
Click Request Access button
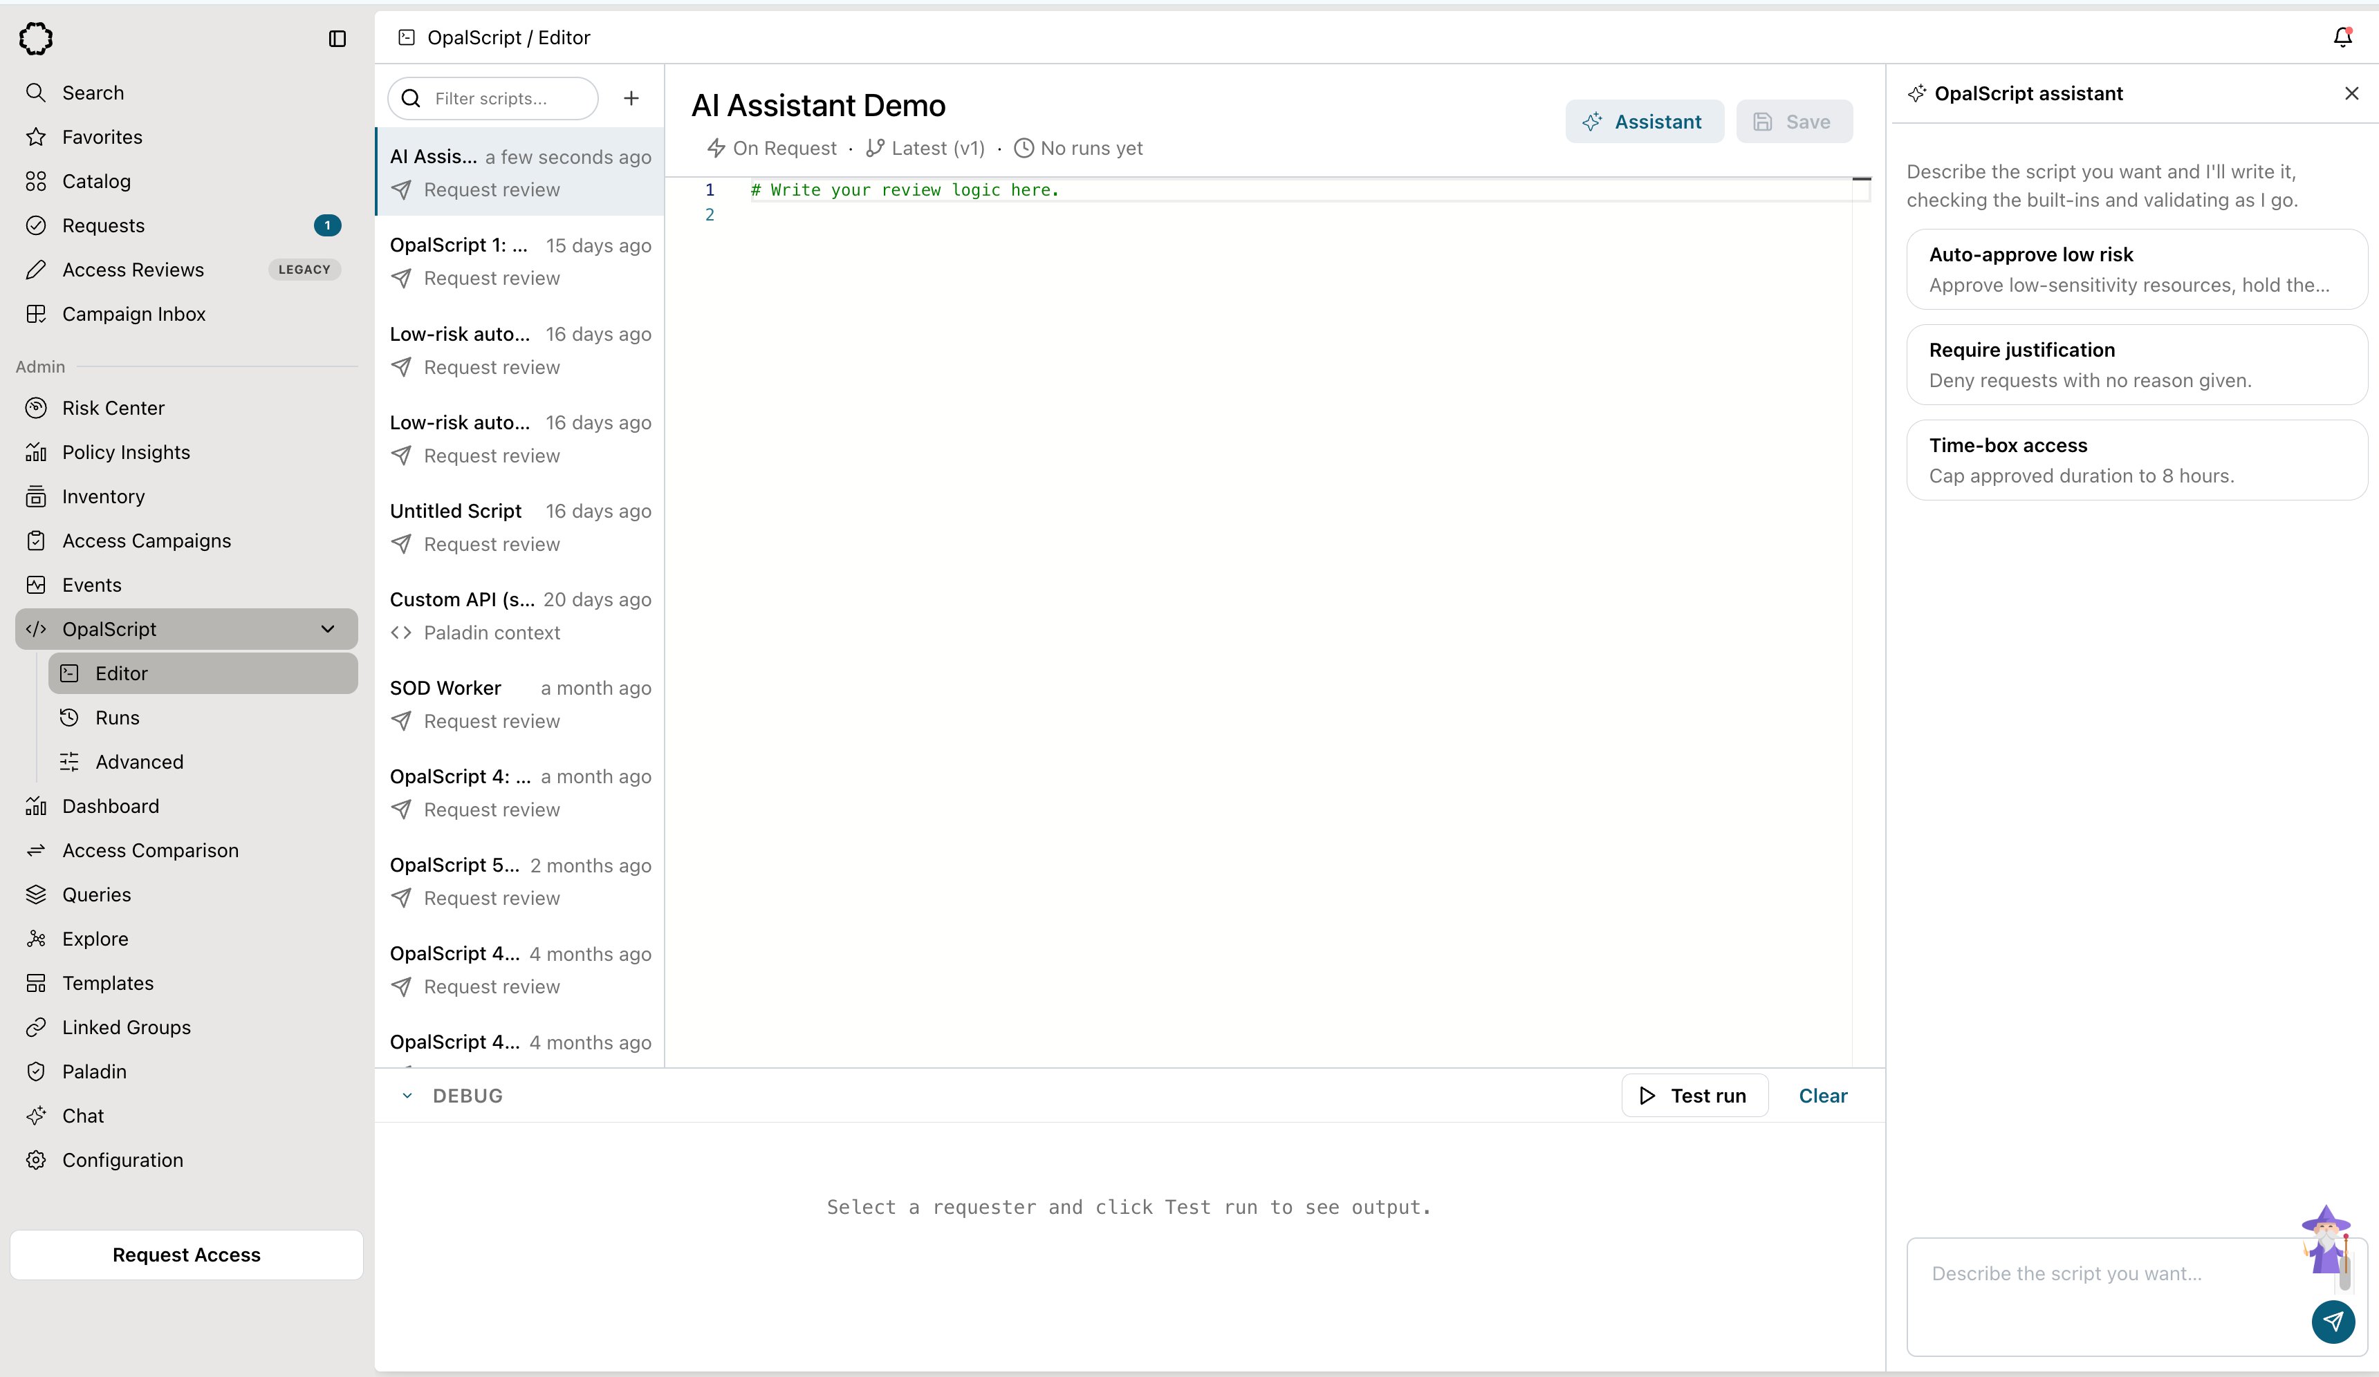tap(187, 1255)
